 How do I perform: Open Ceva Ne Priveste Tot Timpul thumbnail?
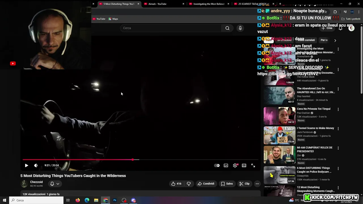click(x=279, y=116)
